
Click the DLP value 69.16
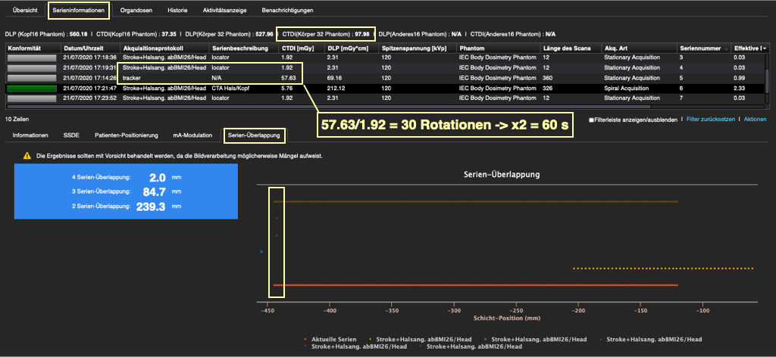(334, 78)
